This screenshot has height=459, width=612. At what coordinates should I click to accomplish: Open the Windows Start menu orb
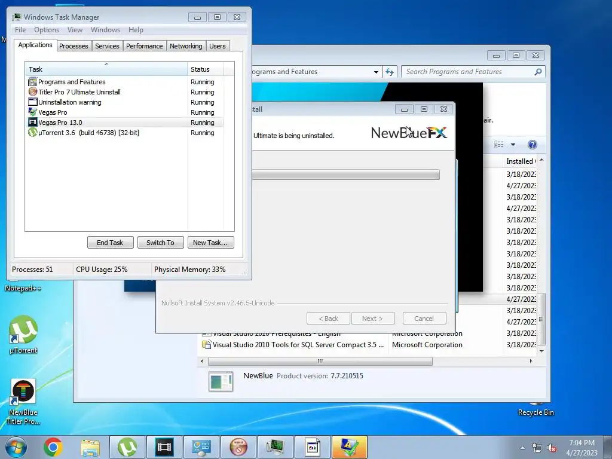[16, 447]
